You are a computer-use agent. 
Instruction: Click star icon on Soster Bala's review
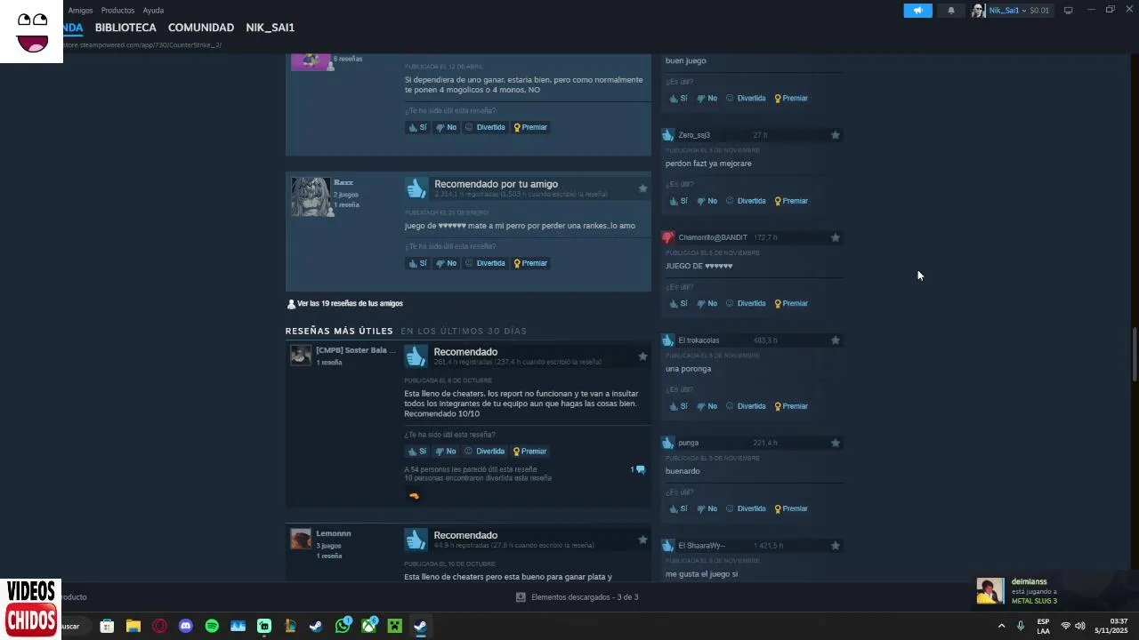642,356
